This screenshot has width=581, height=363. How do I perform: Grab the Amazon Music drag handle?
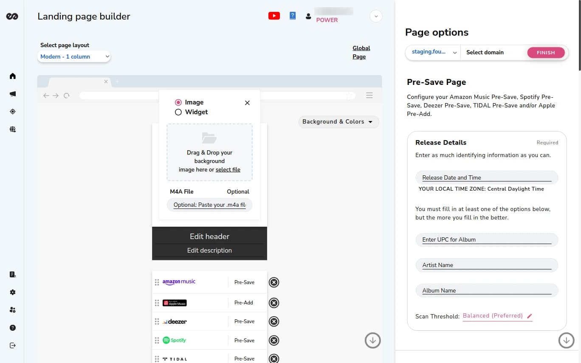pyautogui.click(x=157, y=282)
